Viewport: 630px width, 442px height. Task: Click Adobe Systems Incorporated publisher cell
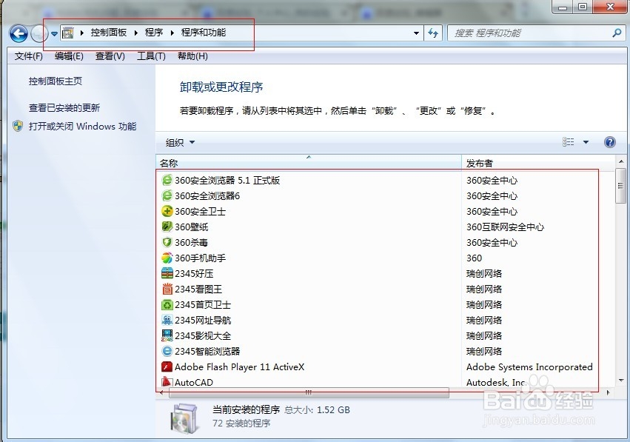coord(529,367)
